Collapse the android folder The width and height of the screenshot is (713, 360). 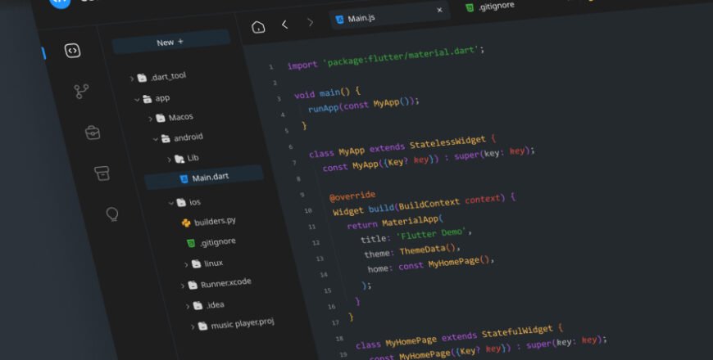[x=155, y=139]
